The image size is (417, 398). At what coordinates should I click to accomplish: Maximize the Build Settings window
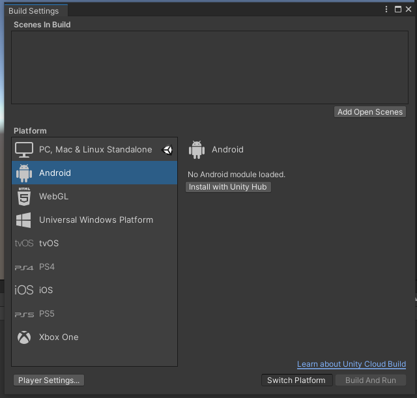pyautogui.click(x=398, y=9)
